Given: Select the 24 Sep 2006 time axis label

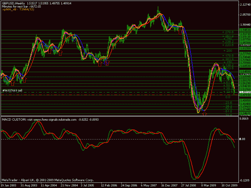Looking at the screenshot, I should pyautogui.click(x=129, y=186).
